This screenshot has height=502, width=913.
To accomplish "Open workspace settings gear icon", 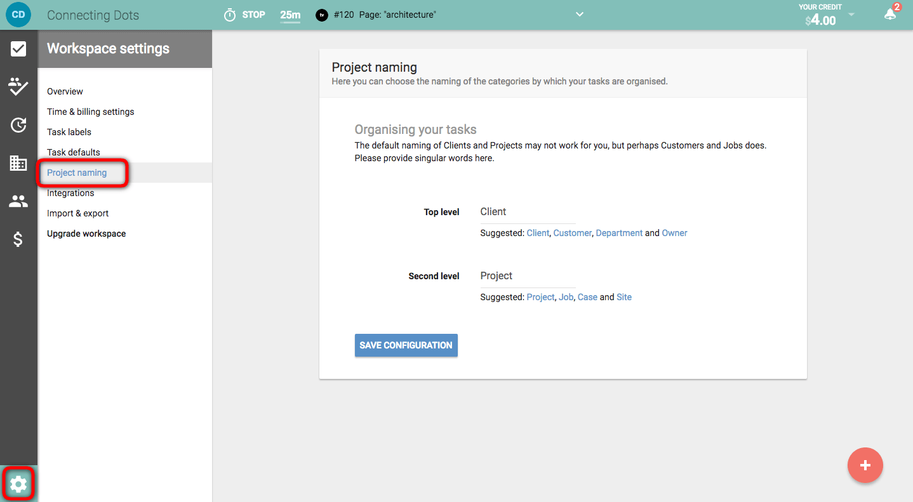I will (18, 484).
